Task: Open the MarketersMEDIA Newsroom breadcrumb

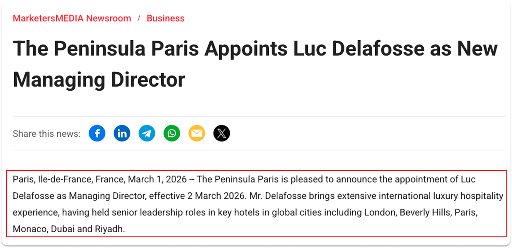Action: [x=72, y=18]
